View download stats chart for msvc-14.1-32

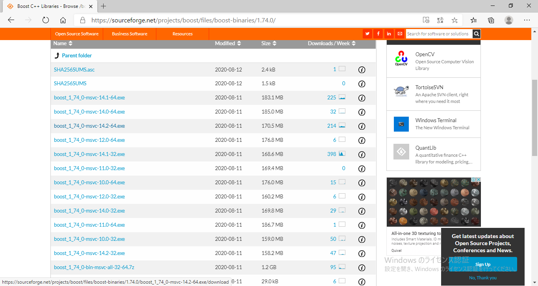pyautogui.click(x=342, y=154)
